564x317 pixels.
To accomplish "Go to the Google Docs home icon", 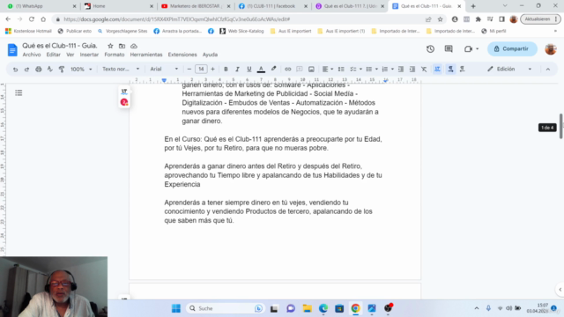I will pos(12,49).
